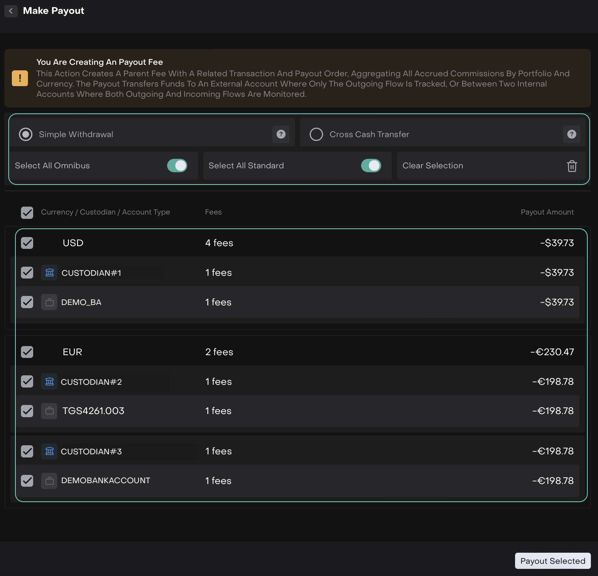Open help icon for Cross Cash Transfer
The width and height of the screenshot is (598, 576).
(572, 134)
